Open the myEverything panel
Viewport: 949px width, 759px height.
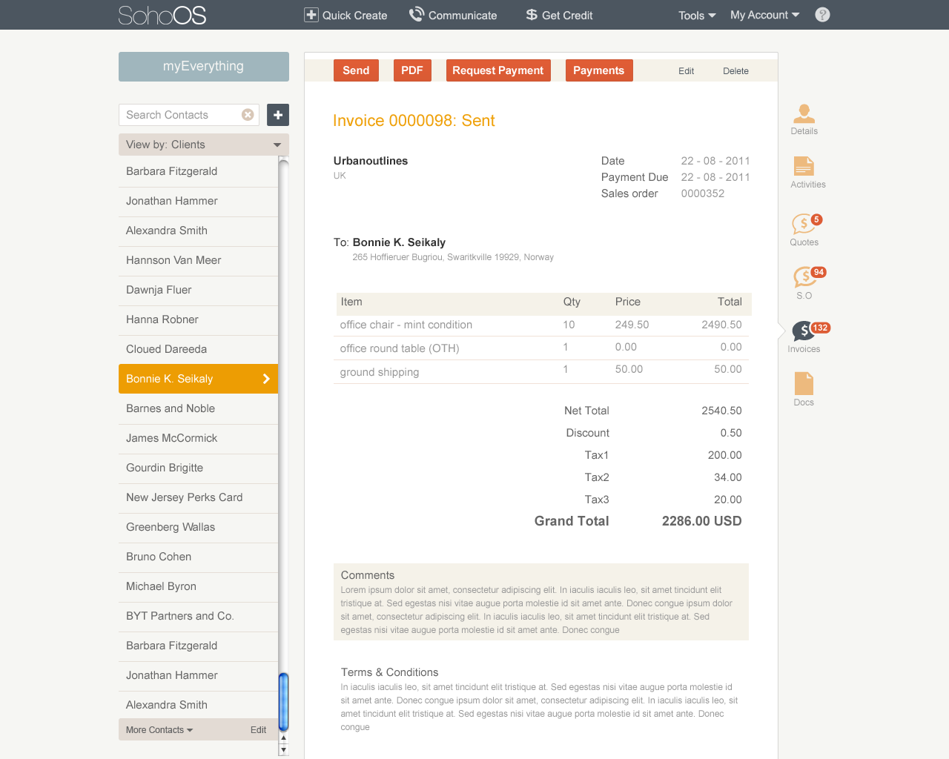(204, 67)
